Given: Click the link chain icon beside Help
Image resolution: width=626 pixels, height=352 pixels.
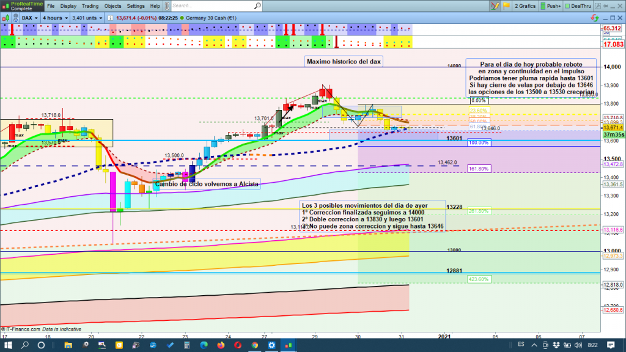Looking at the screenshot, I should click(x=166, y=6).
